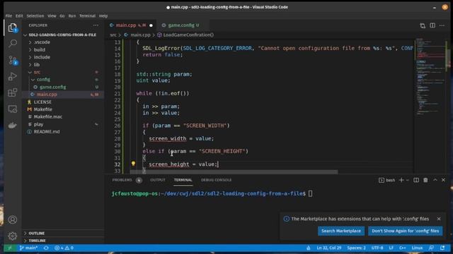Open the File menu
Image resolution: width=453 pixels, height=254 pixels.
click(x=8, y=16)
